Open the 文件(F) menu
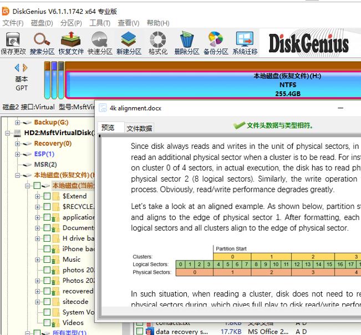Screen dimensions: 361x335 click(x=13, y=23)
